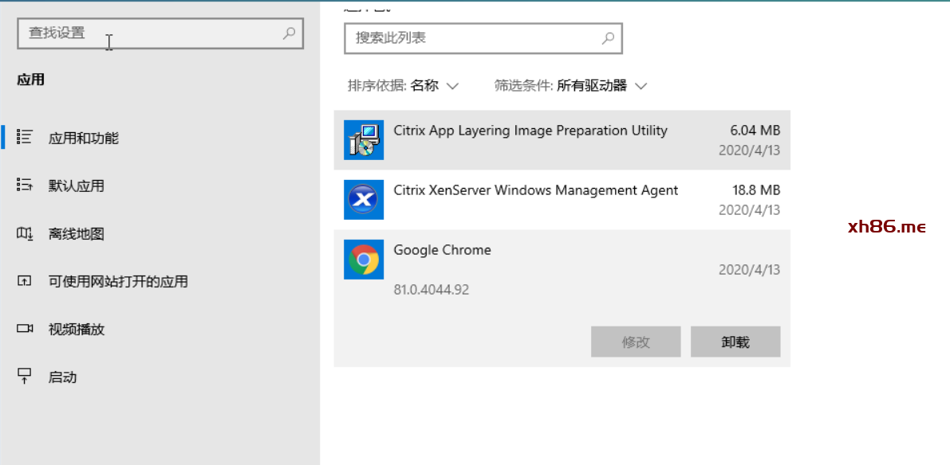
Task: Click the Citrix XenServer Management Agent icon
Action: [x=364, y=199]
